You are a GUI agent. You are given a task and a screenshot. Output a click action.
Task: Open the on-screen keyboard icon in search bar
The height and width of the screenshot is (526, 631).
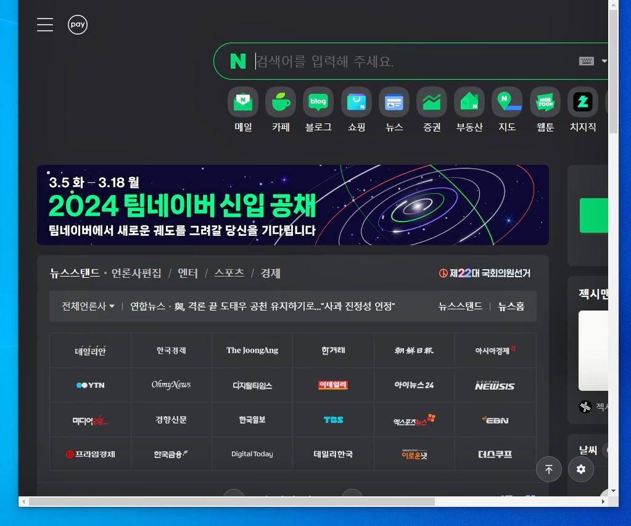click(587, 61)
